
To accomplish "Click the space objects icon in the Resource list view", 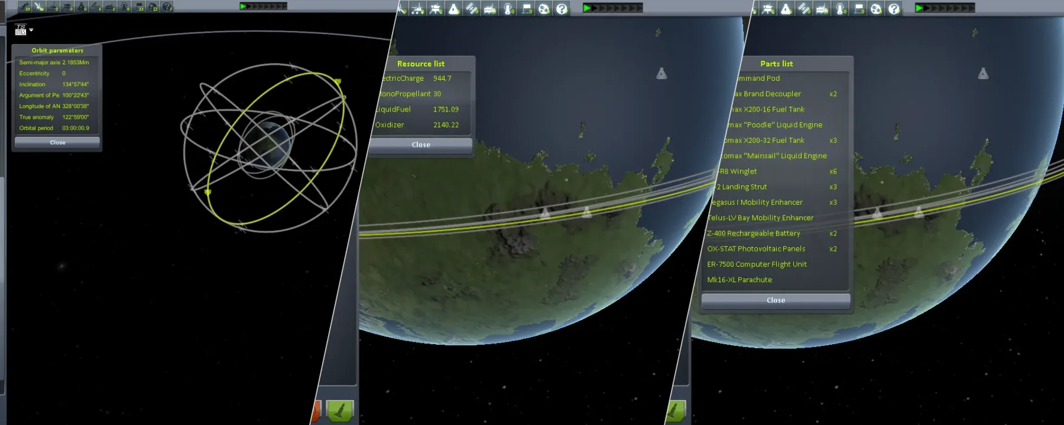I will (544, 9).
